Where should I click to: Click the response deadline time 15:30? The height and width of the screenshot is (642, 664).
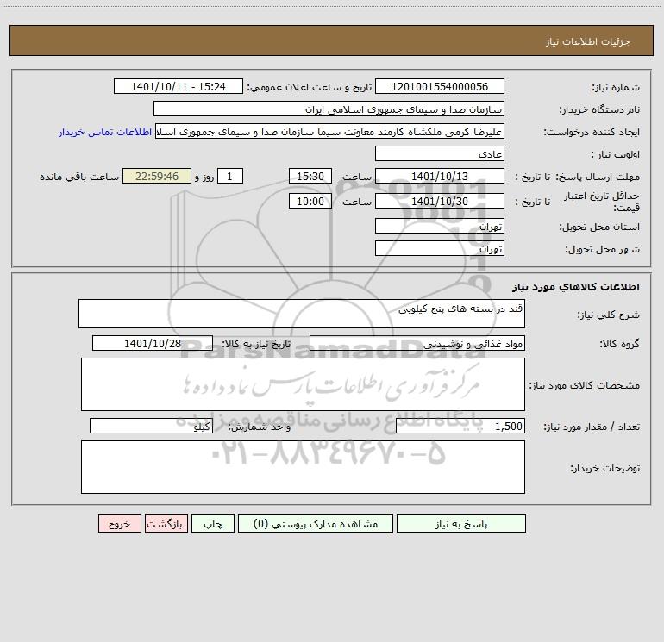click(310, 176)
